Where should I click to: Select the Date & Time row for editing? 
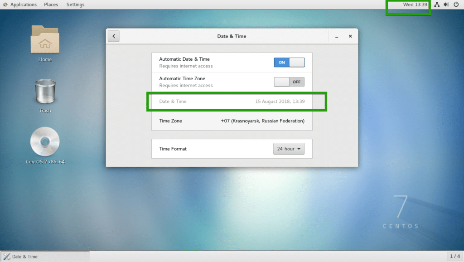(232, 102)
